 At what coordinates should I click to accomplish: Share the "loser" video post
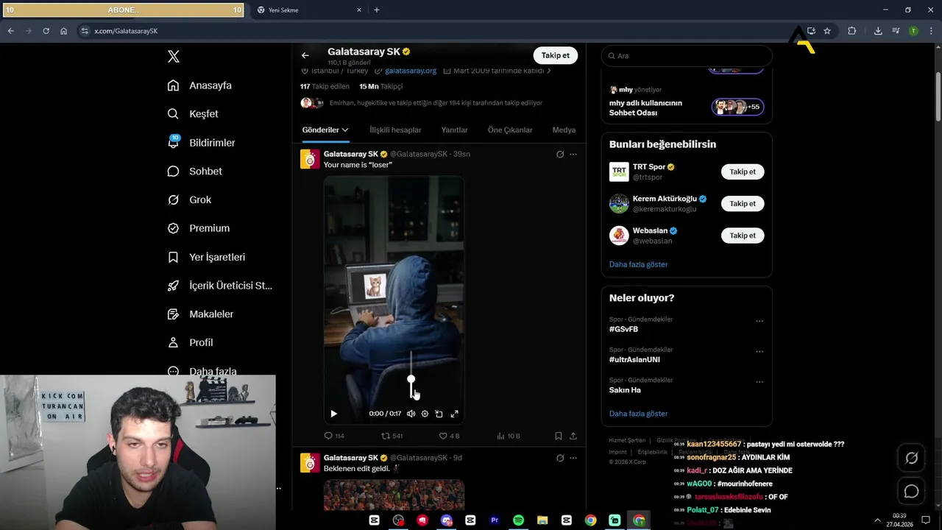pos(573,436)
